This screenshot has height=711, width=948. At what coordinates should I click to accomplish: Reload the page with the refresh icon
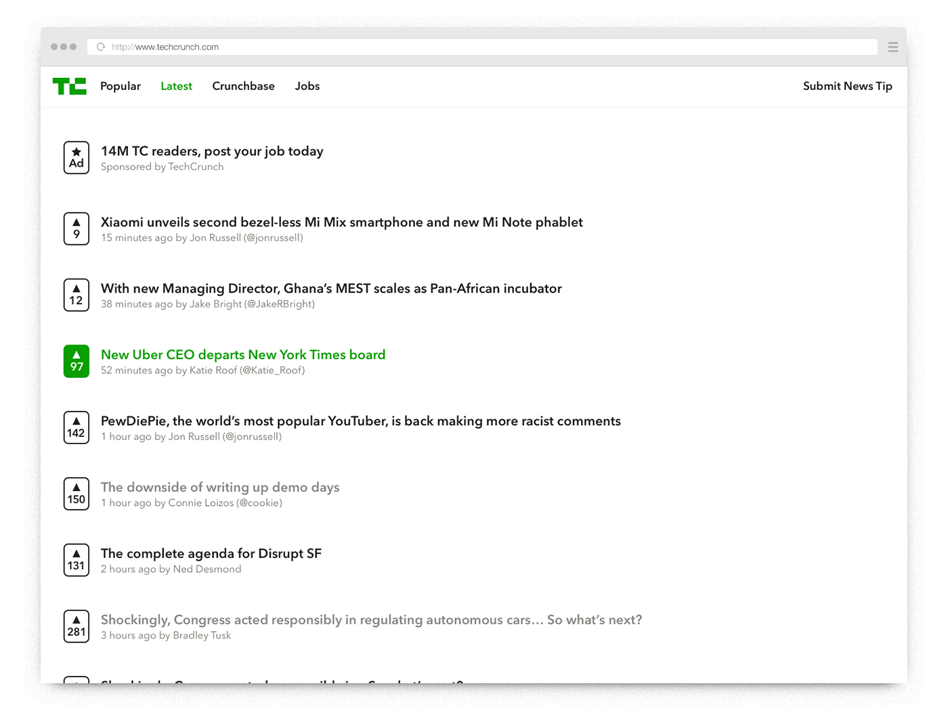(x=101, y=47)
